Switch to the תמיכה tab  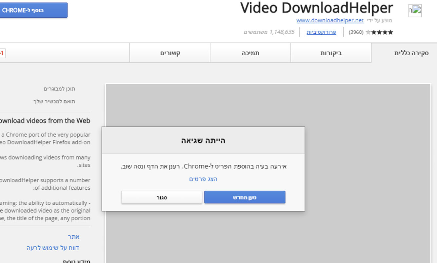click(250, 53)
